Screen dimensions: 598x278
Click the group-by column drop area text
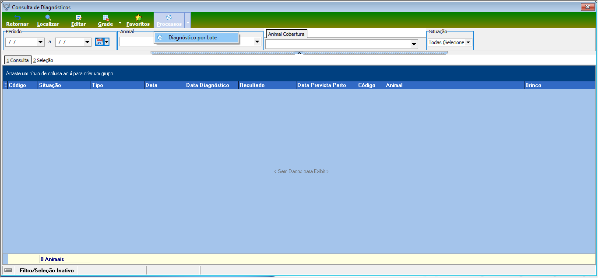point(60,73)
